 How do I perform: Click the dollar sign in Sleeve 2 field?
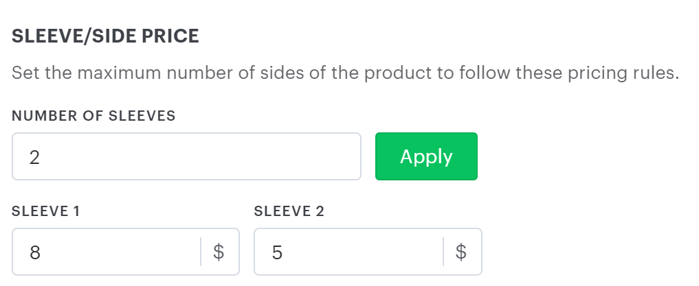[x=461, y=252]
